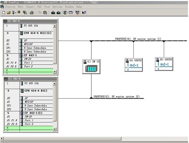Screen dimensions: 189x143
Task: Click the Paste clipboard toolbar icon
Action: (x=45, y=13)
